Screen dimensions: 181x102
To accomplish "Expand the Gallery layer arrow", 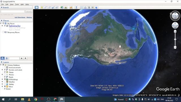I will (2, 84).
